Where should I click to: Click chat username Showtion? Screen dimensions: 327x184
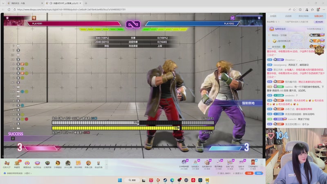[290, 60]
